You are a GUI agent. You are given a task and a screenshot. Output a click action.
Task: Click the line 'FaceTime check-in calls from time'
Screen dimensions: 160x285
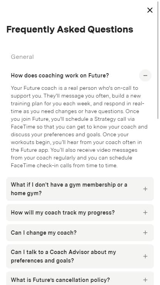coord(64,165)
